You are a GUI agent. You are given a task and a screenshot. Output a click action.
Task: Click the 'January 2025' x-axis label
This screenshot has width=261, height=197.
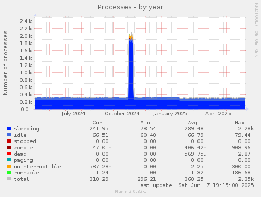click(x=170, y=114)
